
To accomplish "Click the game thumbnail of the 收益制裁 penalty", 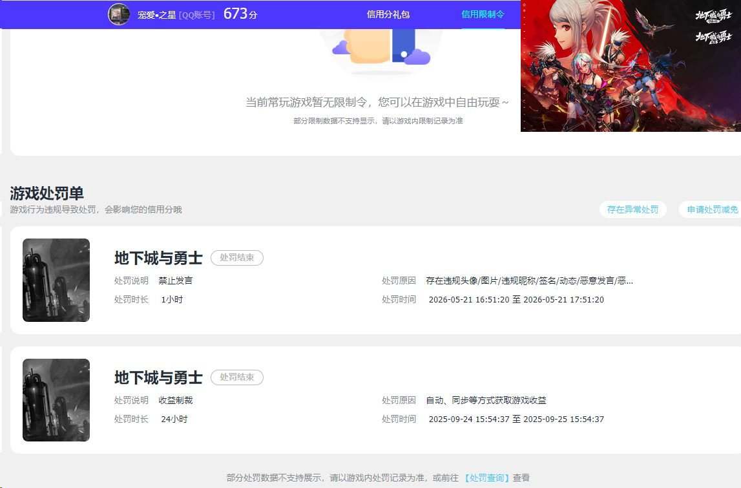I will pos(56,400).
